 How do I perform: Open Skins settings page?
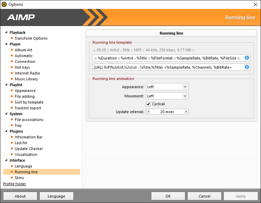[19, 178]
